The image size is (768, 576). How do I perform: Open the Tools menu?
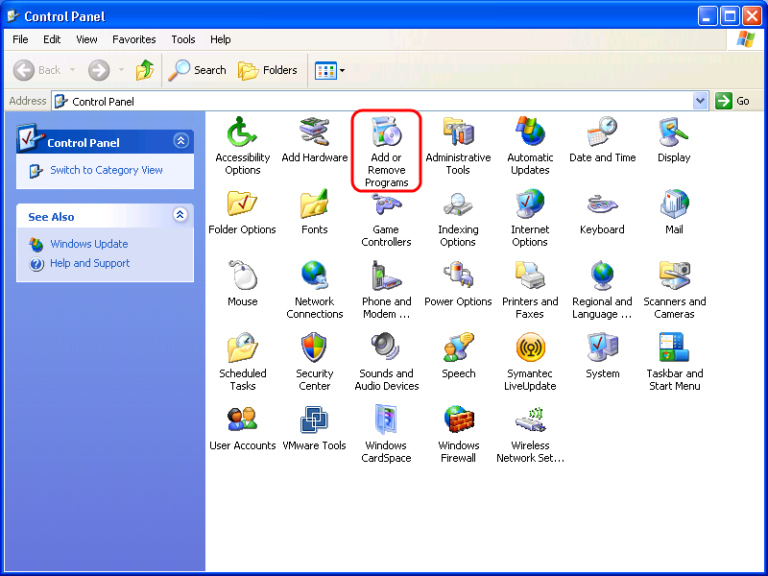(183, 39)
